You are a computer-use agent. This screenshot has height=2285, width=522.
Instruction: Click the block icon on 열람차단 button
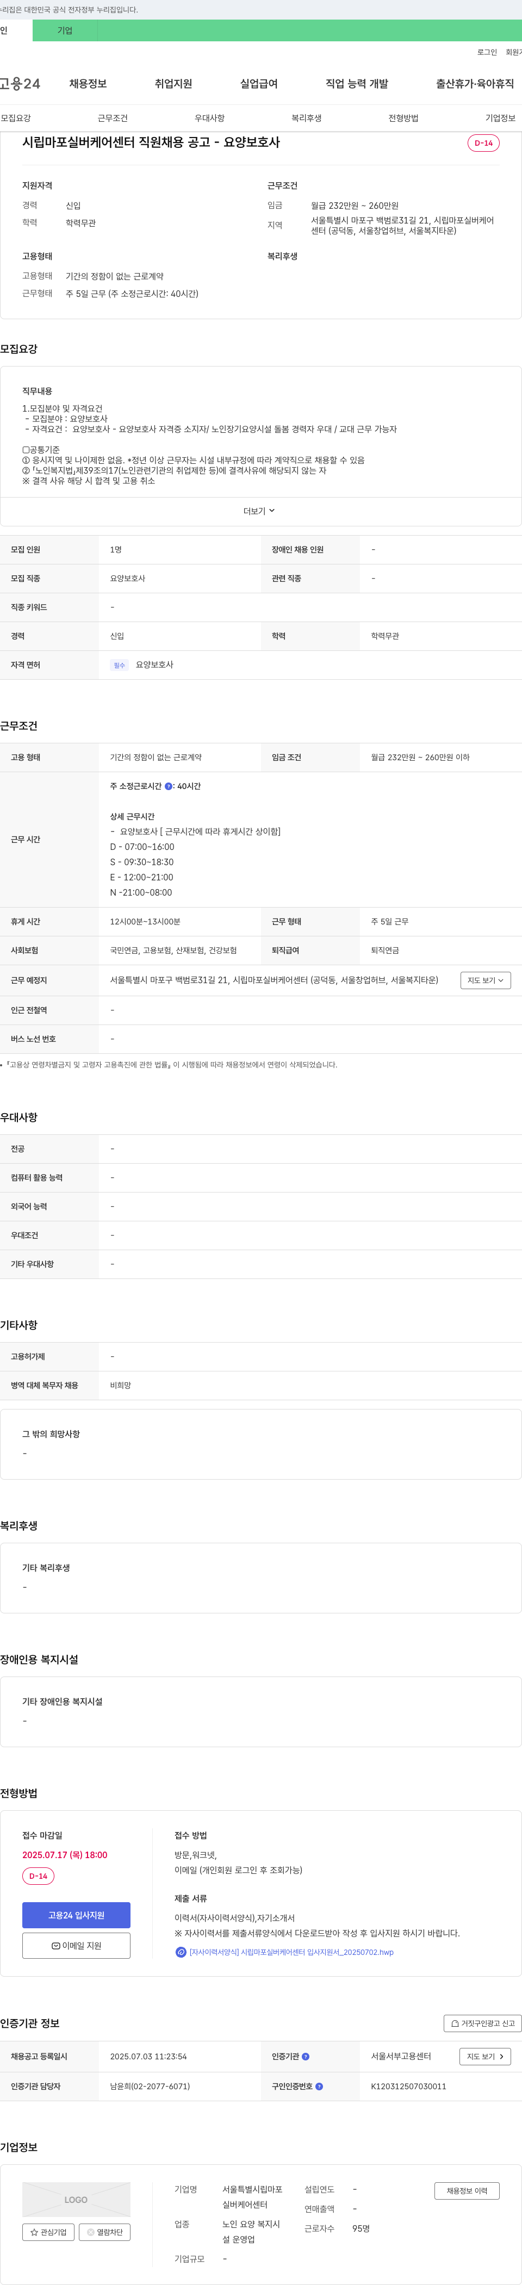90,2232
